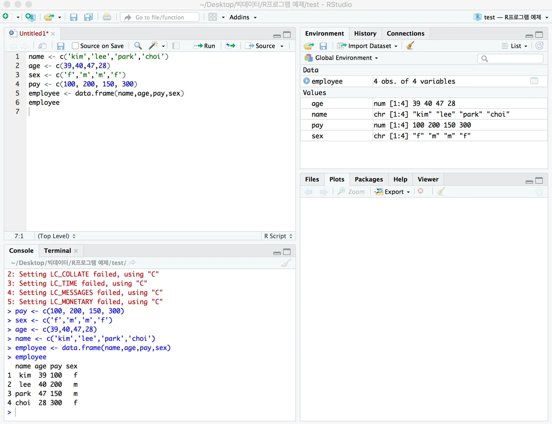The image size is (552, 424).
Task: Expand the employee data frame
Action: pos(306,81)
